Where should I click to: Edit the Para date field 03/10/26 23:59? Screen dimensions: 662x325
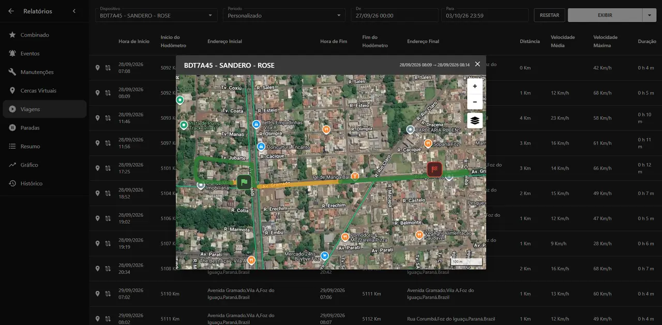[485, 15]
